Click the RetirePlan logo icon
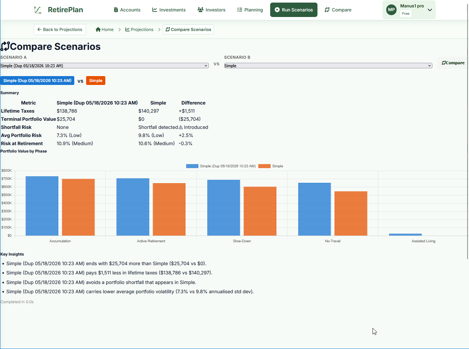This screenshot has height=349, width=469. [37, 10]
